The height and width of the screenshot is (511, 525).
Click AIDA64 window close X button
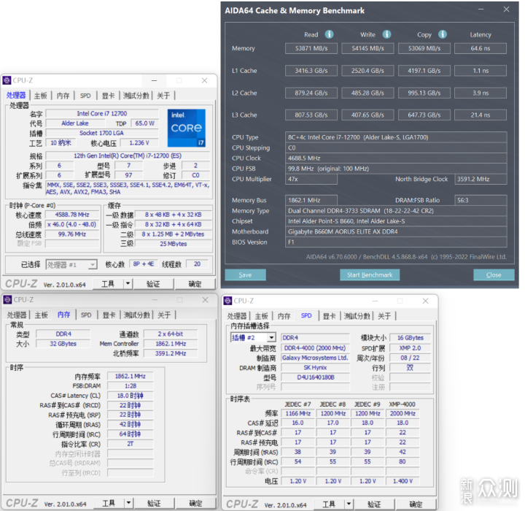point(506,9)
